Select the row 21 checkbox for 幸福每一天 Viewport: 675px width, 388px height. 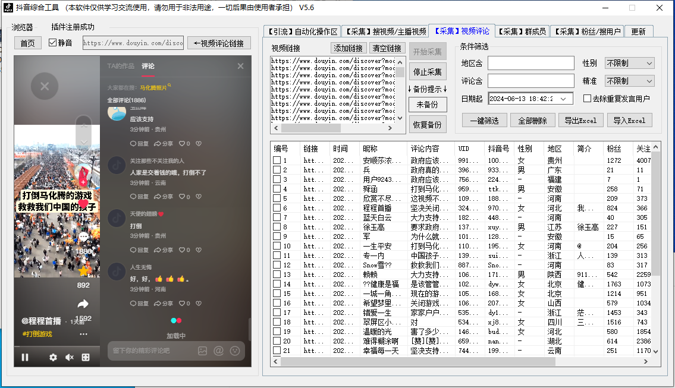[277, 351]
